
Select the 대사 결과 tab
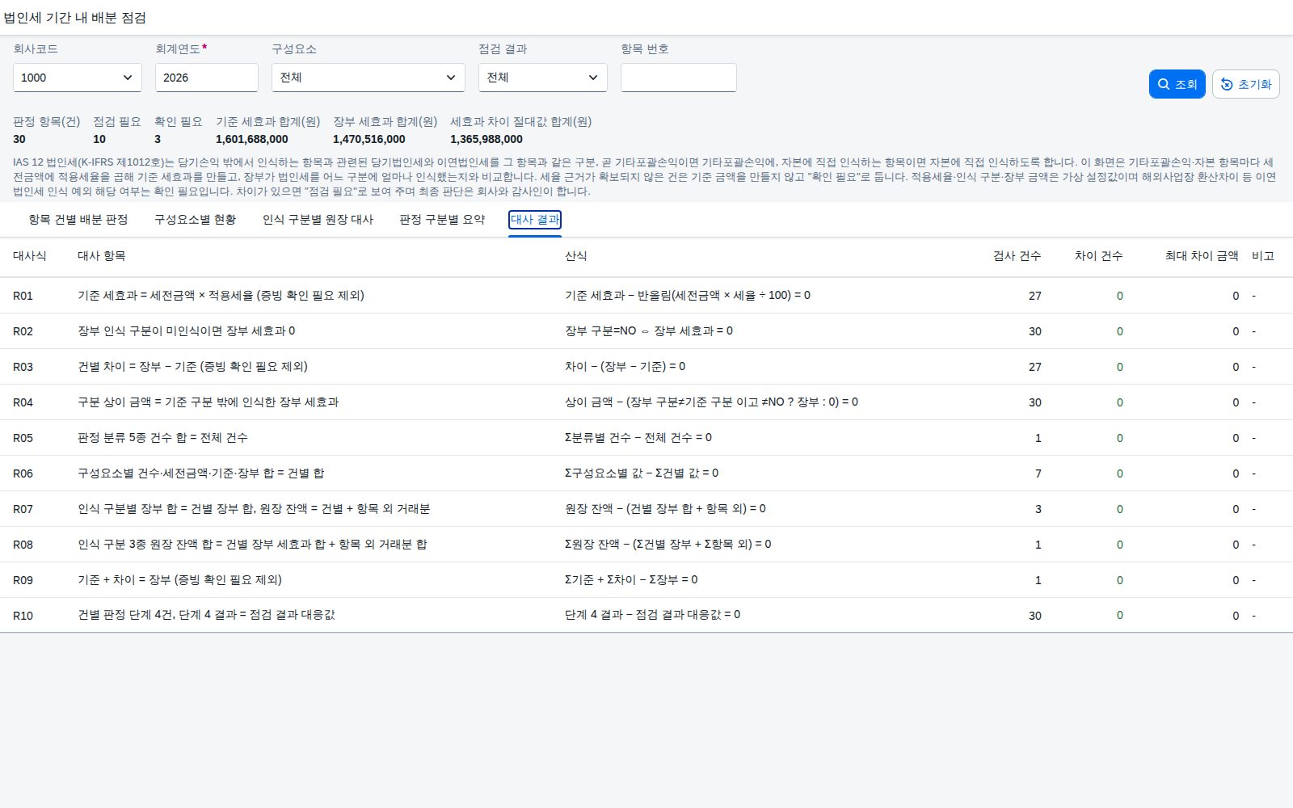(x=535, y=220)
